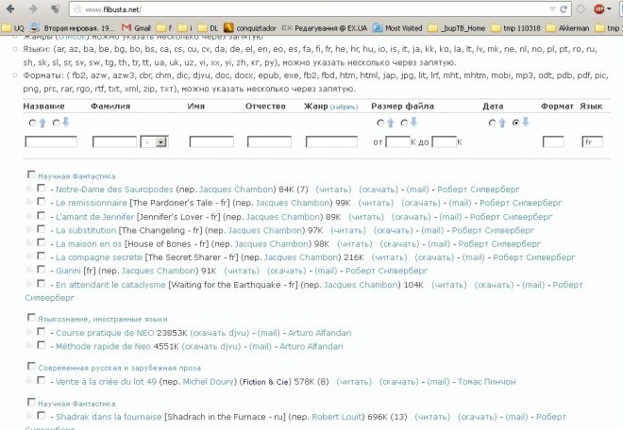Click the Язык input field containing fr
Image resolution: width=623 pixels, height=430 pixels.
591,141
